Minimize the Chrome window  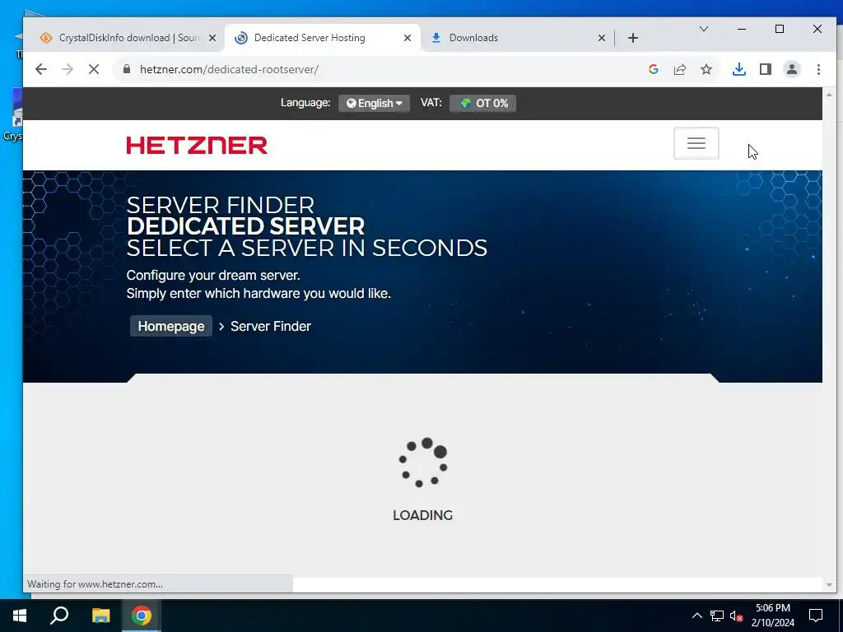click(x=742, y=29)
